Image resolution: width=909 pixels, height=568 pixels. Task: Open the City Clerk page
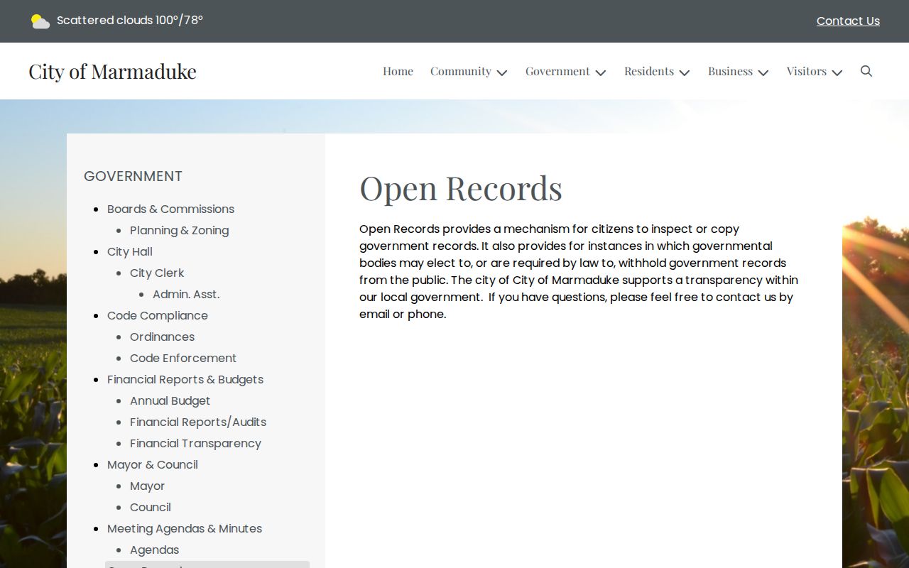coord(157,273)
